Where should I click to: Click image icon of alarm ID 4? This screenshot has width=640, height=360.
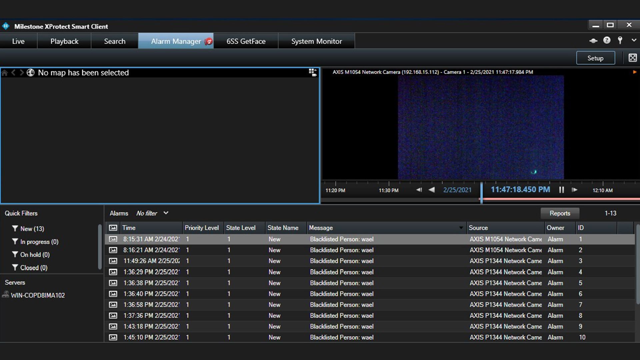tap(113, 272)
